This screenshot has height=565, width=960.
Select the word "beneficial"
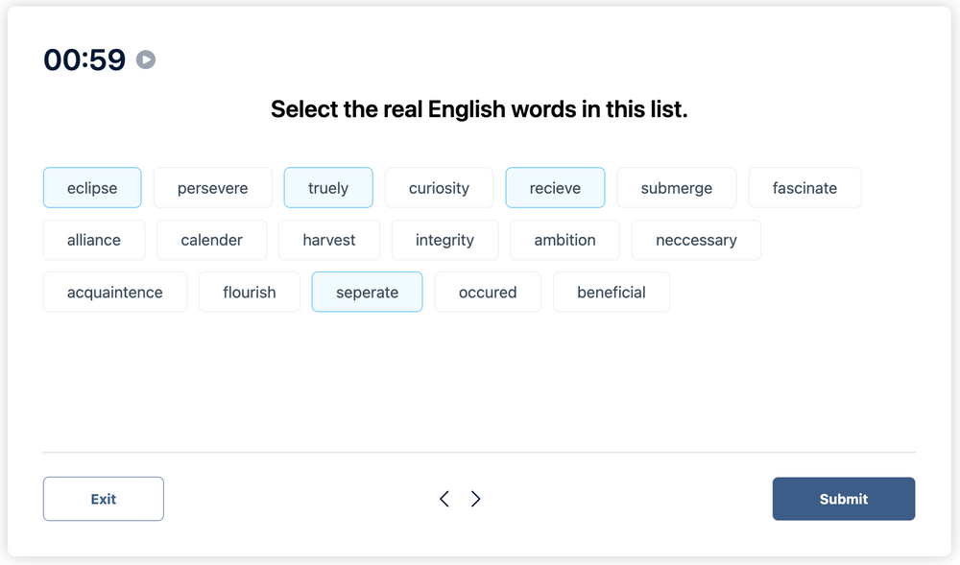click(612, 292)
